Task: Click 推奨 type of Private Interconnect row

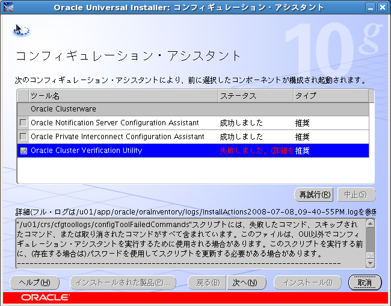Action: [x=302, y=137]
